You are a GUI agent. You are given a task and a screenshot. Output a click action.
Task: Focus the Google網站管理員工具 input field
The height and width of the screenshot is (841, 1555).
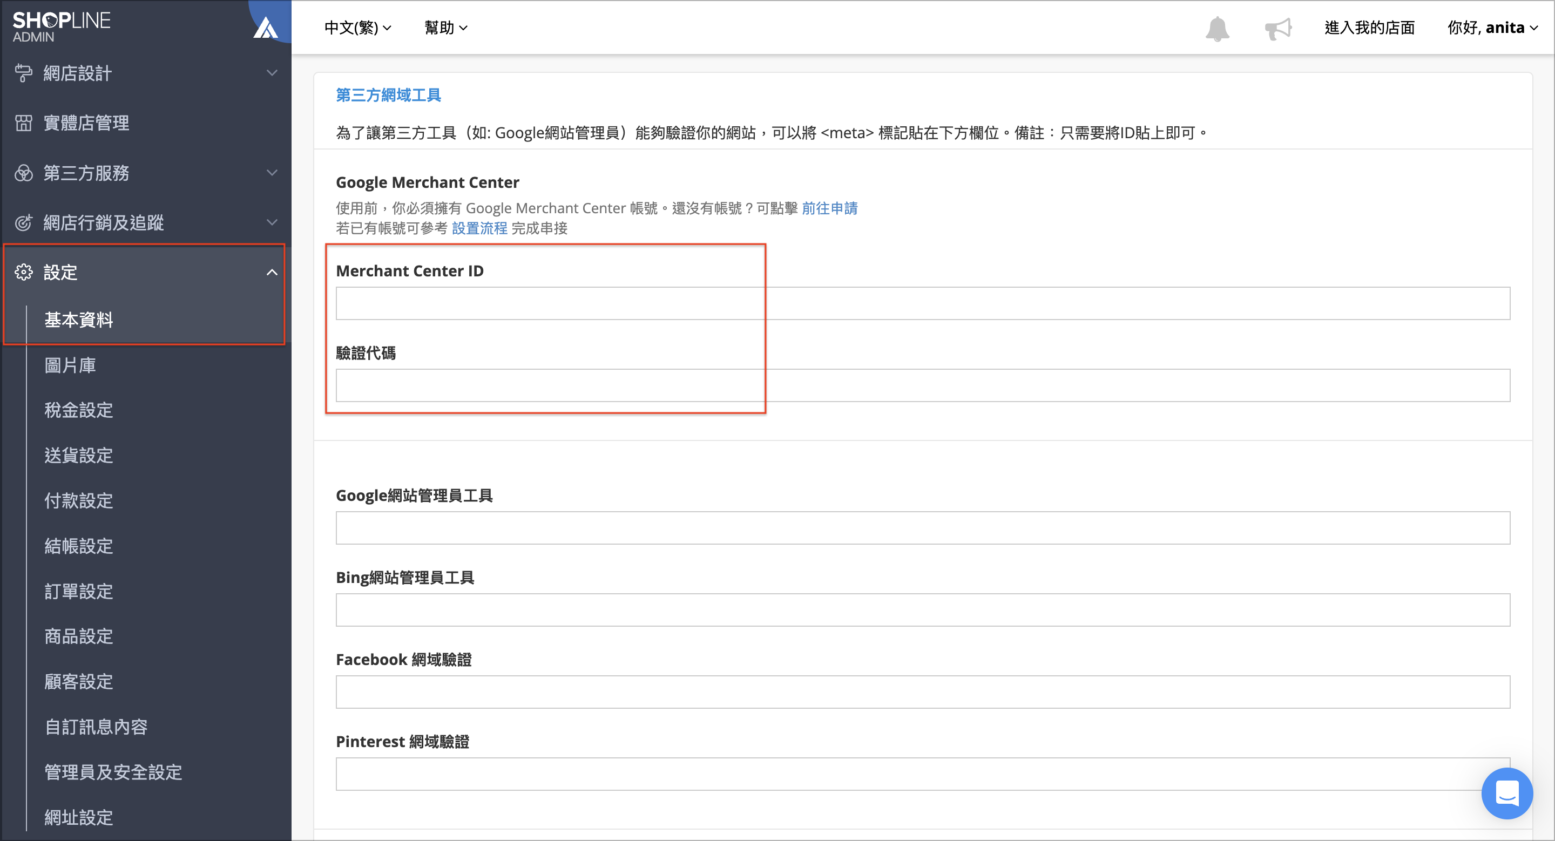tap(923, 528)
